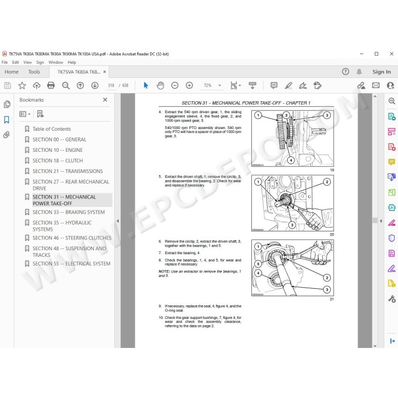
Task: Share a link to the file
Action: (361, 85)
